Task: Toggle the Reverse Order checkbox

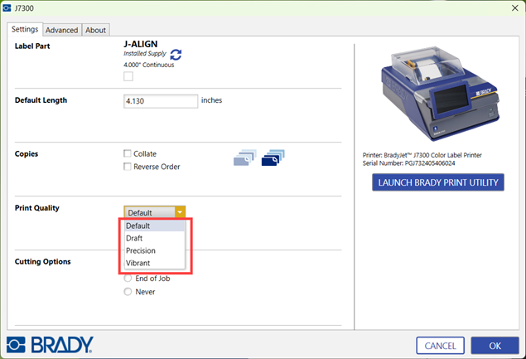Action: (128, 167)
